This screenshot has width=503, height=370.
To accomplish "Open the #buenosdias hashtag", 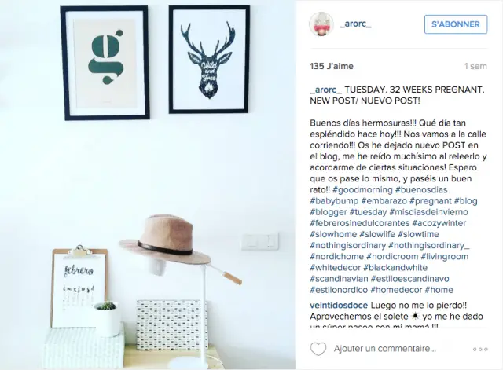I will [x=421, y=190].
